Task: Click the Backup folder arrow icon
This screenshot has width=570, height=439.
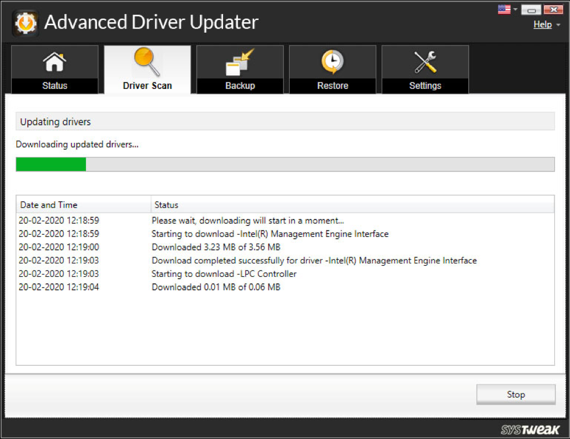Action: pyautogui.click(x=240, y=62)
